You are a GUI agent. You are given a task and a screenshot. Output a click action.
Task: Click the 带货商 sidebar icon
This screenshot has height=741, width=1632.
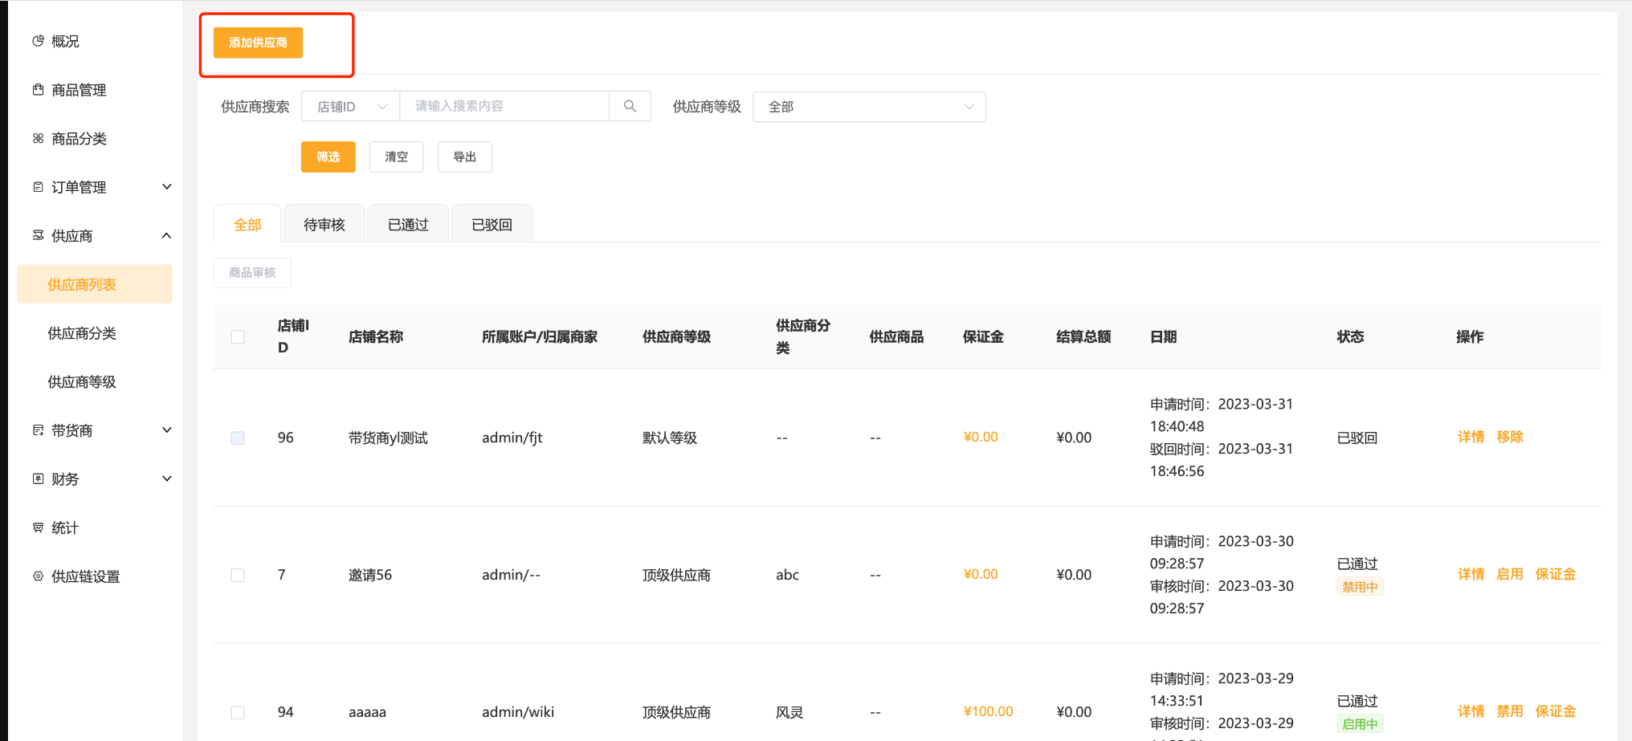[x=38, y=430]
